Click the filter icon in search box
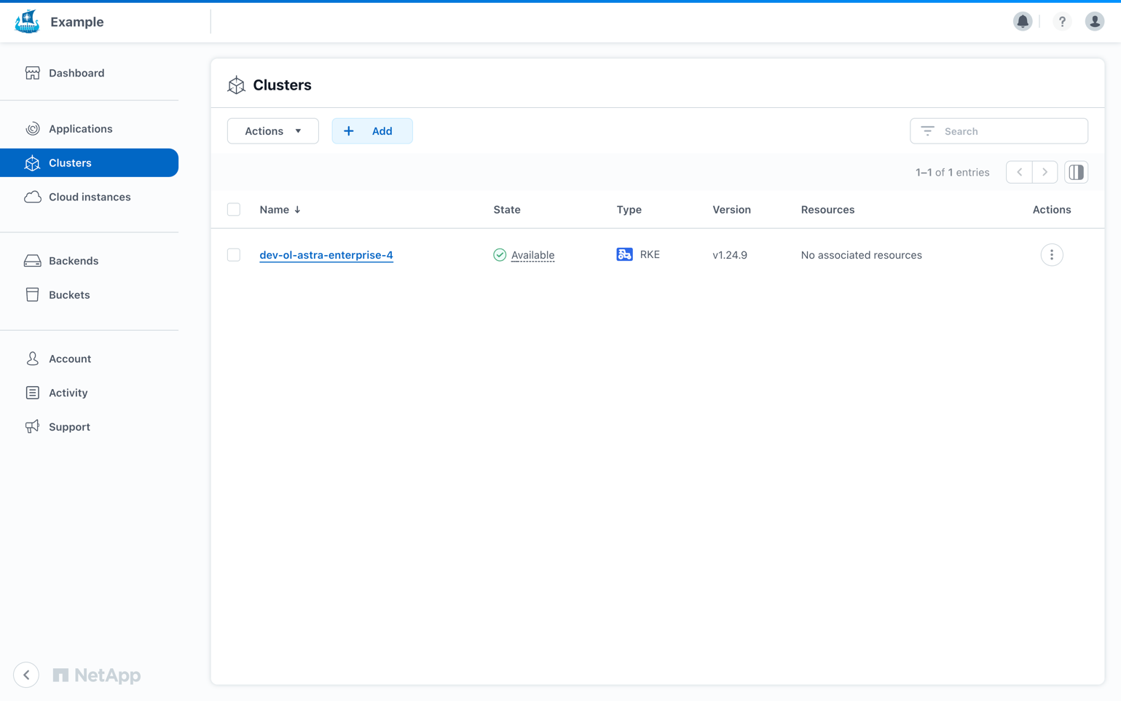This screenshot has height=701, width=1121. tap(927, 131)
